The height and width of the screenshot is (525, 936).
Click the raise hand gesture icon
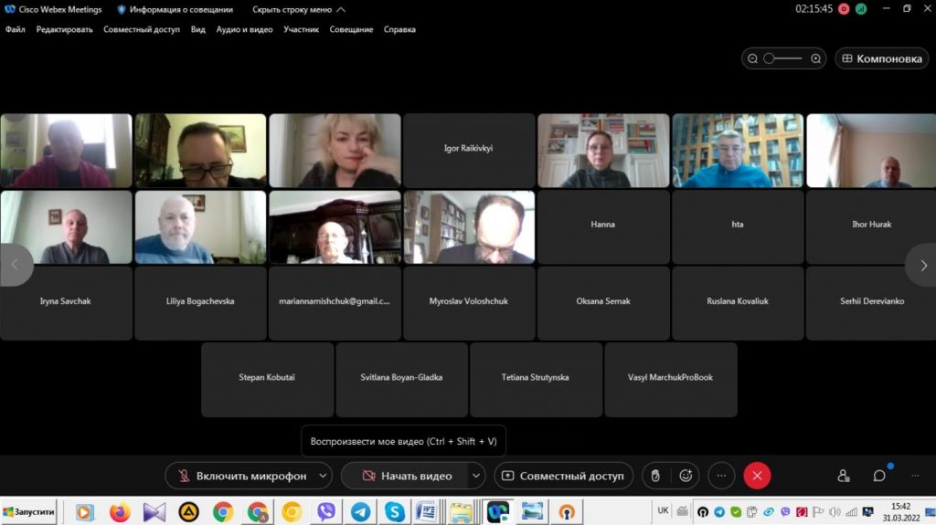click(654, 476)
